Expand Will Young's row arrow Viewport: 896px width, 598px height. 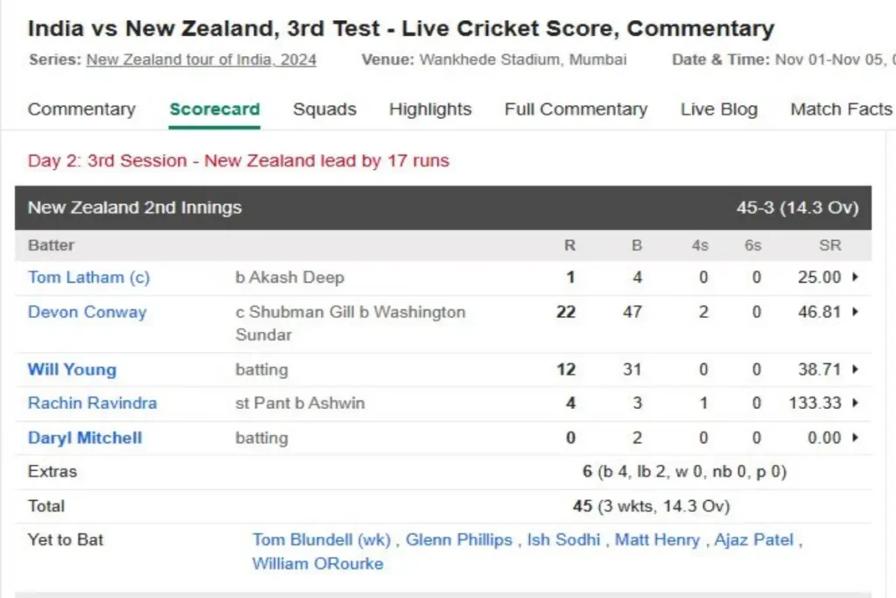[856, 369]
